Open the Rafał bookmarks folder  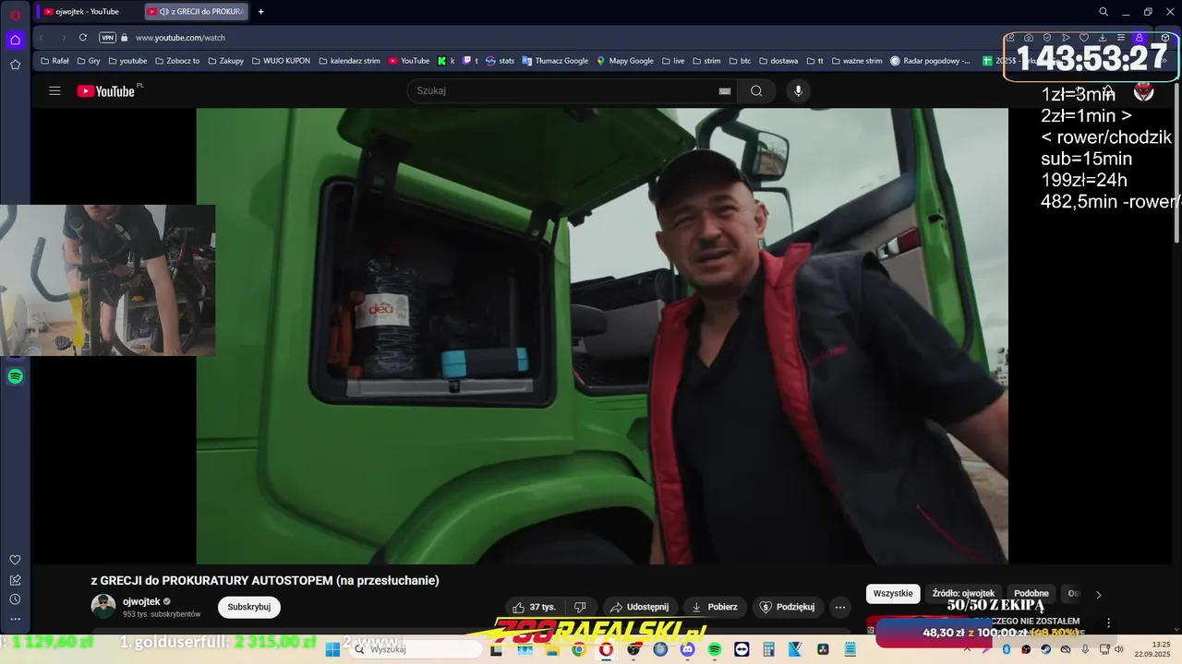54,61
